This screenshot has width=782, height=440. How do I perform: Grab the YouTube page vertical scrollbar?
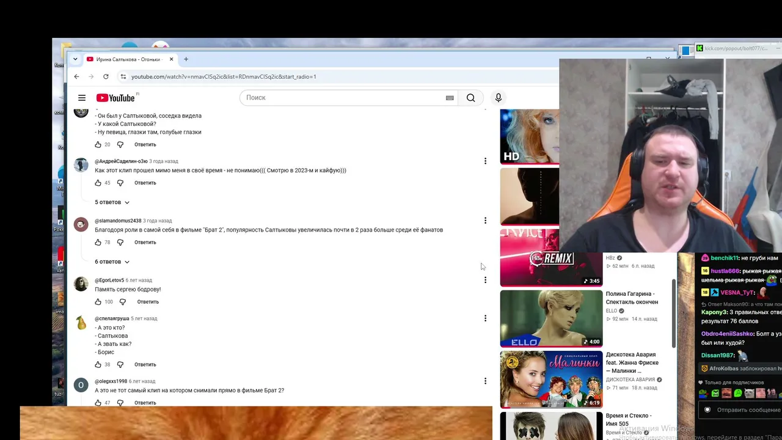pos(674,313)
